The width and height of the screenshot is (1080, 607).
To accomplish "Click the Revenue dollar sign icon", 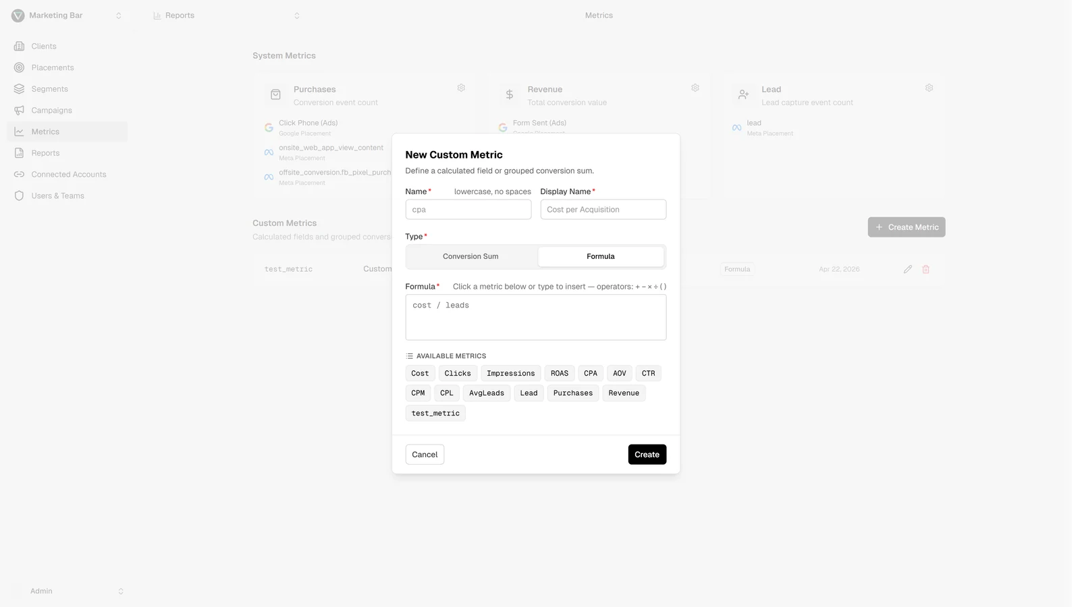I will 510,95.
